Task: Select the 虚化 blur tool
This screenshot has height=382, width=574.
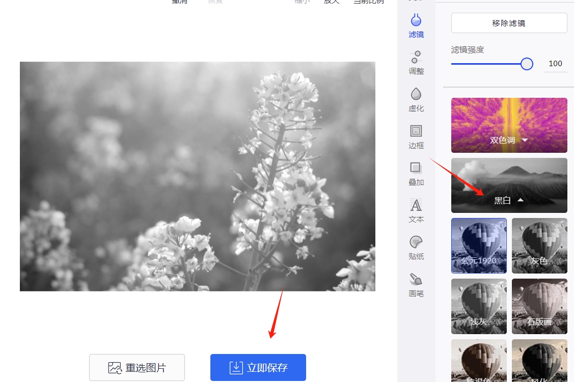Action: [x=416, y=100]
